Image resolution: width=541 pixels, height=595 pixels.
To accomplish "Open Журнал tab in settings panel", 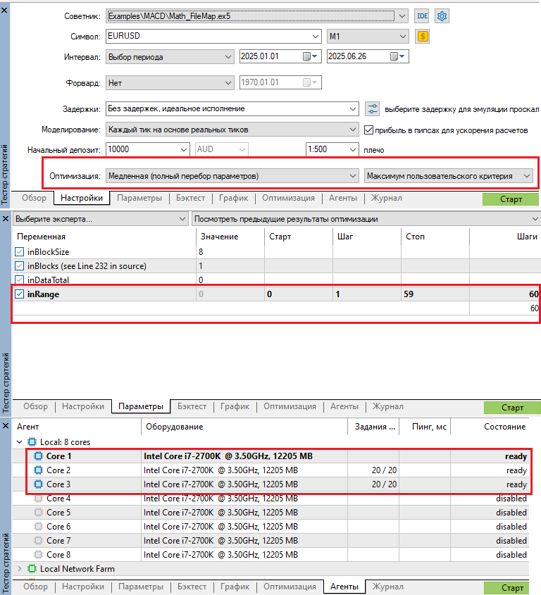I will [x=386, y=198].
